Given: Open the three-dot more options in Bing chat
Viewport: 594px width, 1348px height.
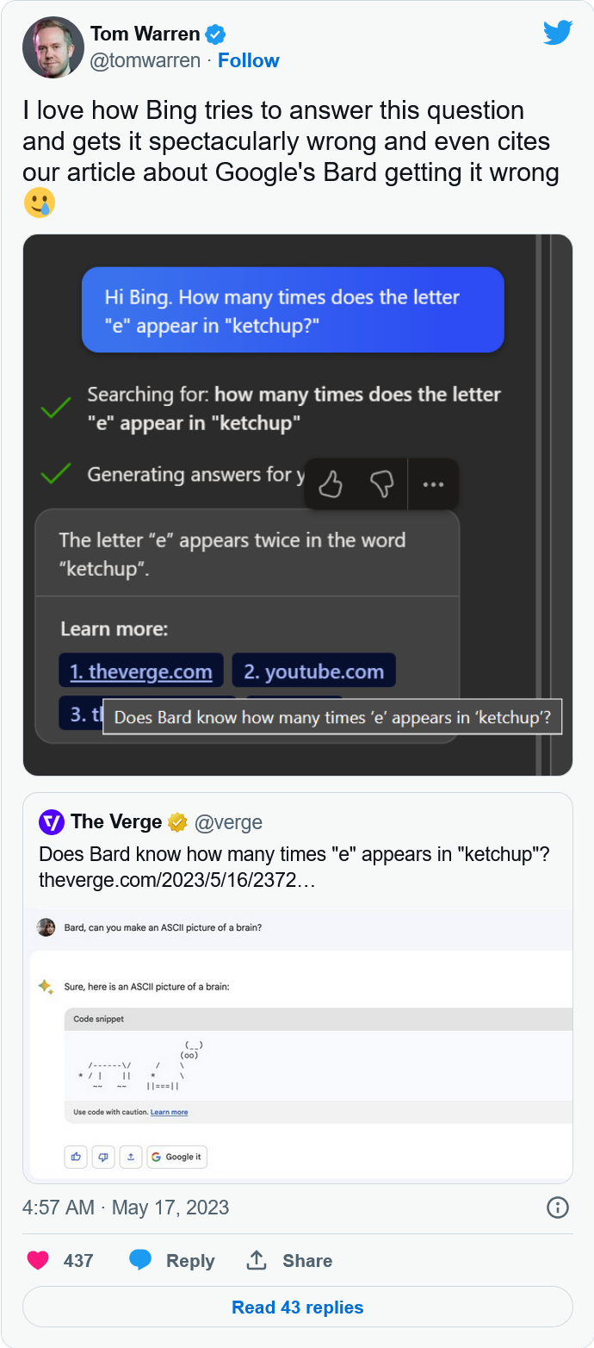Looking at the screenshot, I should 433,485.
